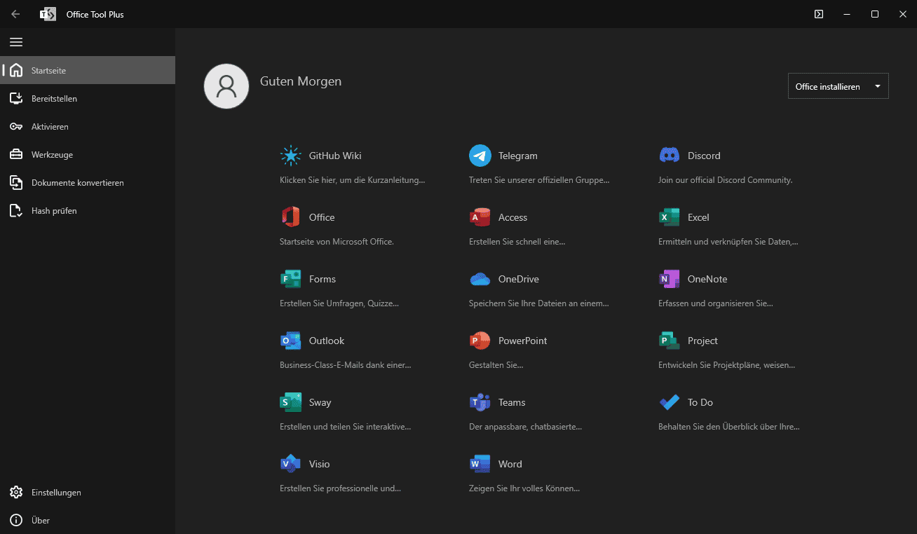Image resolution: width=917 pixels, height=534 pixels.
Task: Click 'Der anpassbare, chatbasierte...' description
Action: pyautogui.click(x=526, y=427)
